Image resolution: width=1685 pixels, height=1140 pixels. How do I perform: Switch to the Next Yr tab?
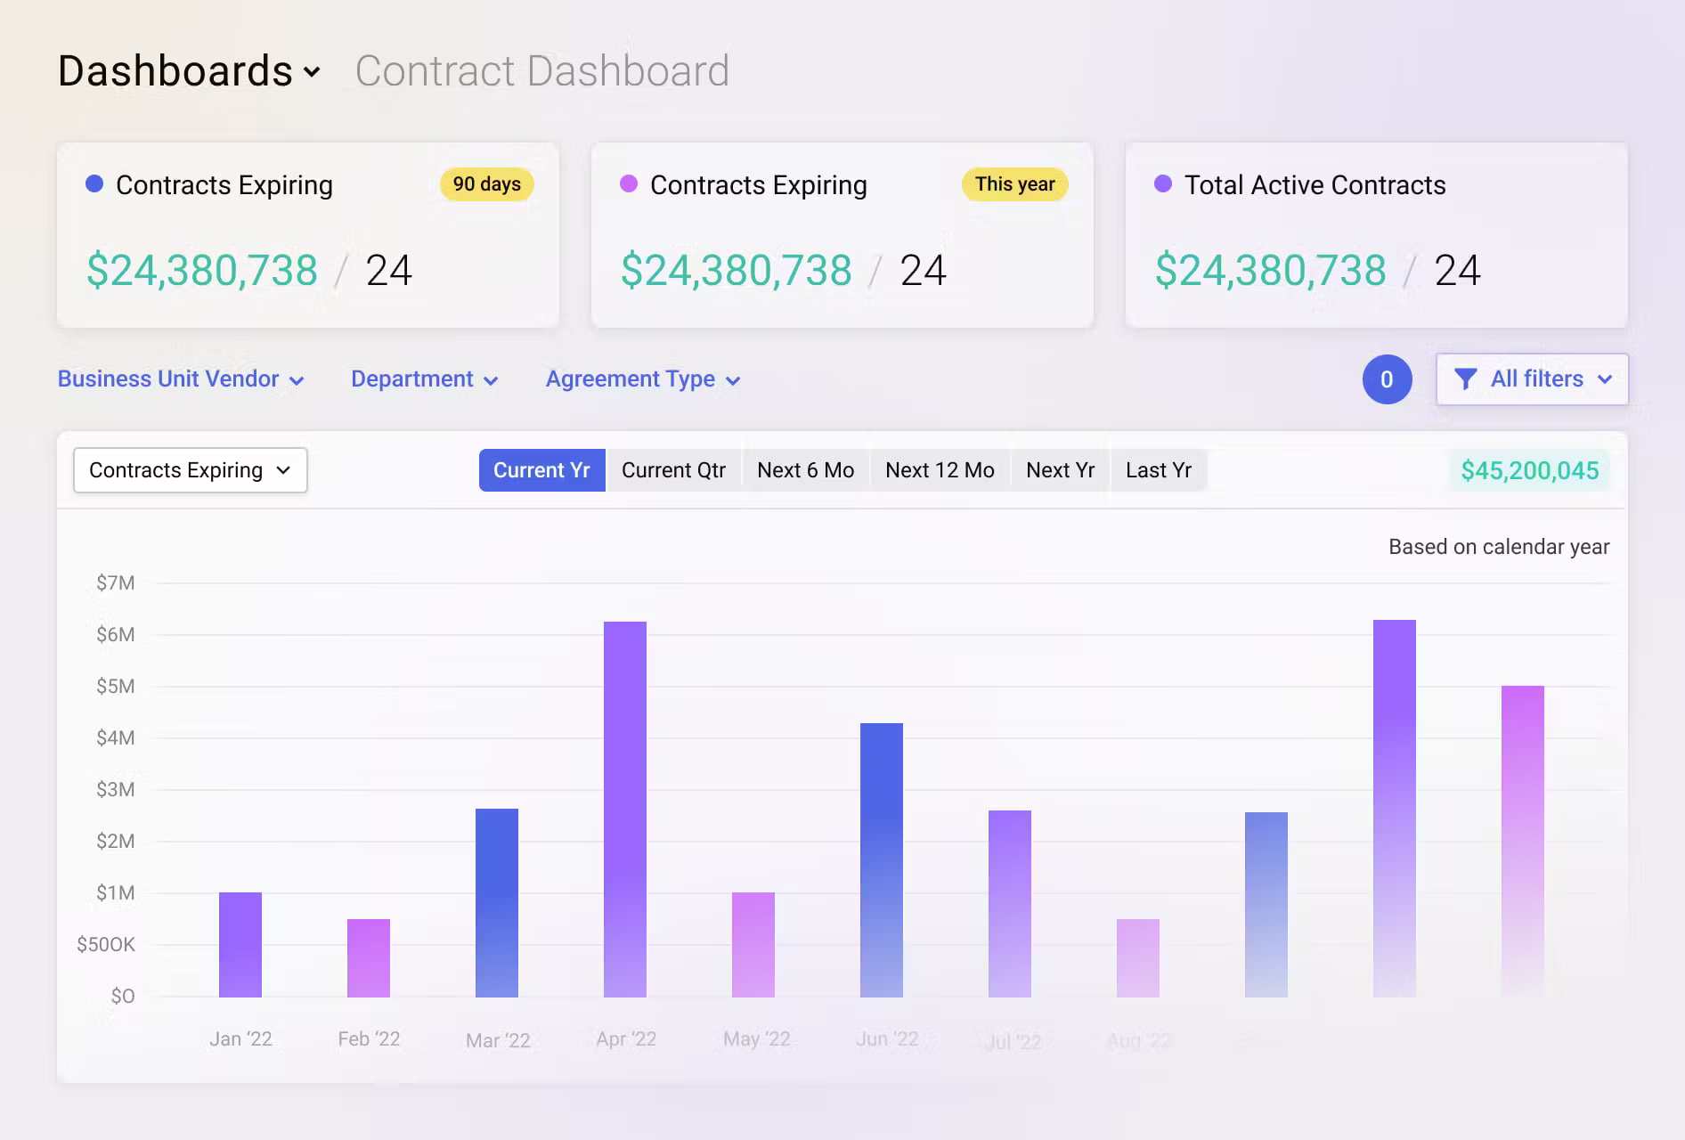[x=1060, y=470]
